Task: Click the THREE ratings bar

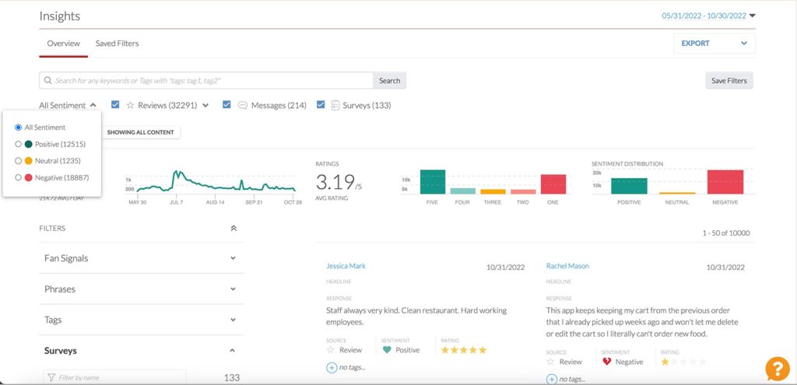Action: [x=493, y=191]
